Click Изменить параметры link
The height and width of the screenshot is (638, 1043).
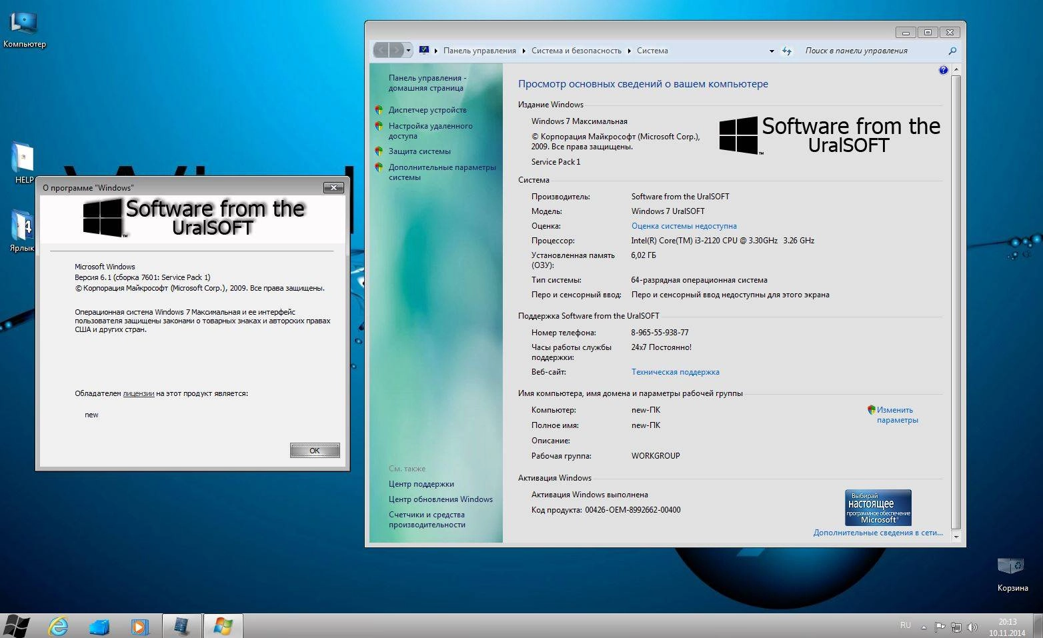pyautogui.click(x=897, y=415)
